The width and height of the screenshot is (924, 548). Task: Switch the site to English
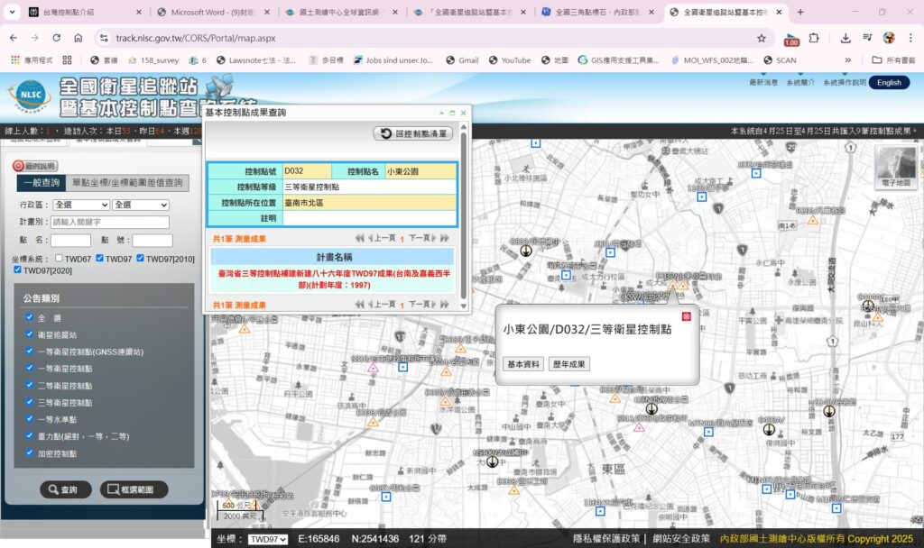pyautogui.click(x=889, y=83)
